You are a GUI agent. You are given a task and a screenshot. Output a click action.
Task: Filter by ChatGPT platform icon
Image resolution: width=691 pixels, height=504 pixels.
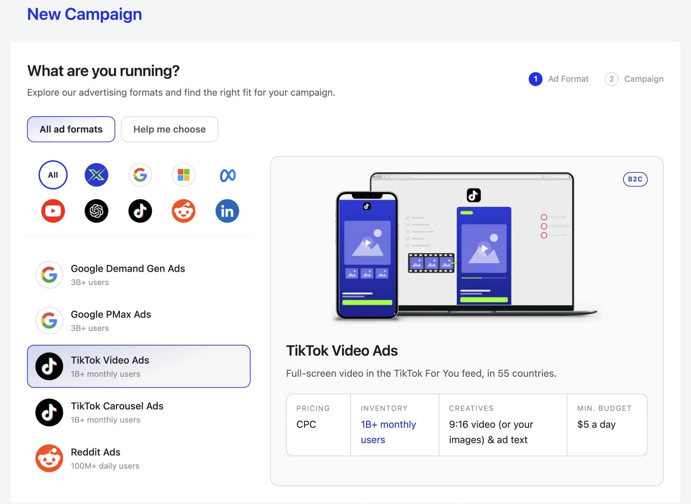pyautogui.click(x=96, y=211)
